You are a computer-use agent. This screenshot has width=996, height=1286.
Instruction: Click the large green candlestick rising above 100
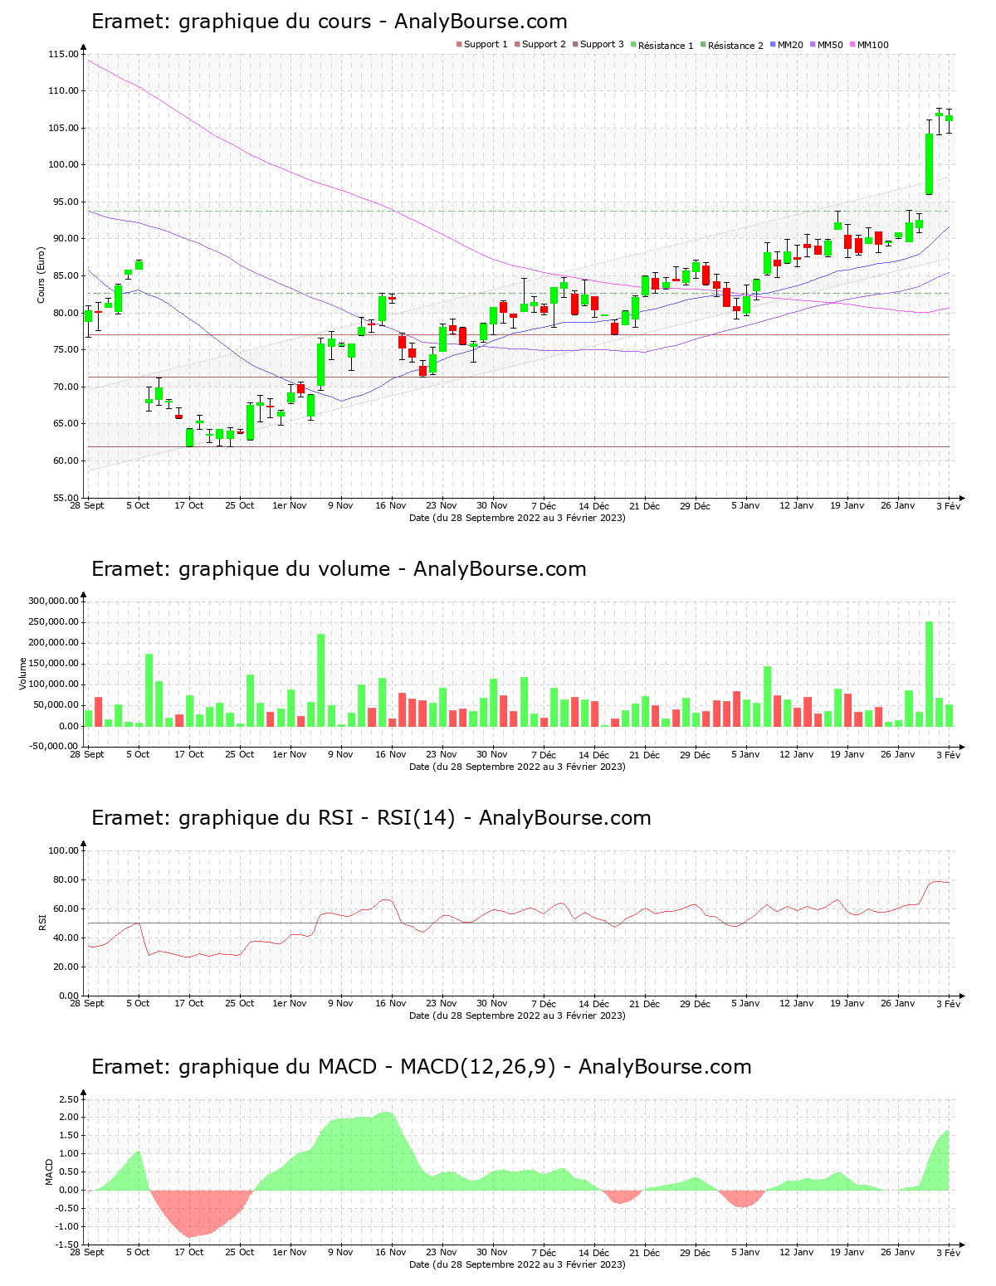pyautogui.click(x=930, y=164)
